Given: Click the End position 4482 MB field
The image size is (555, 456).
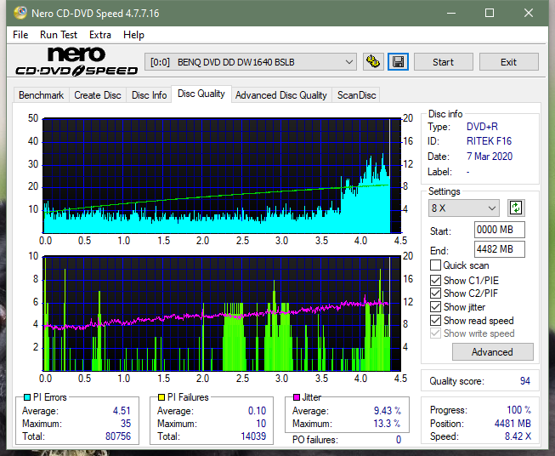Looking at the screenshot, I should (500, 249).
